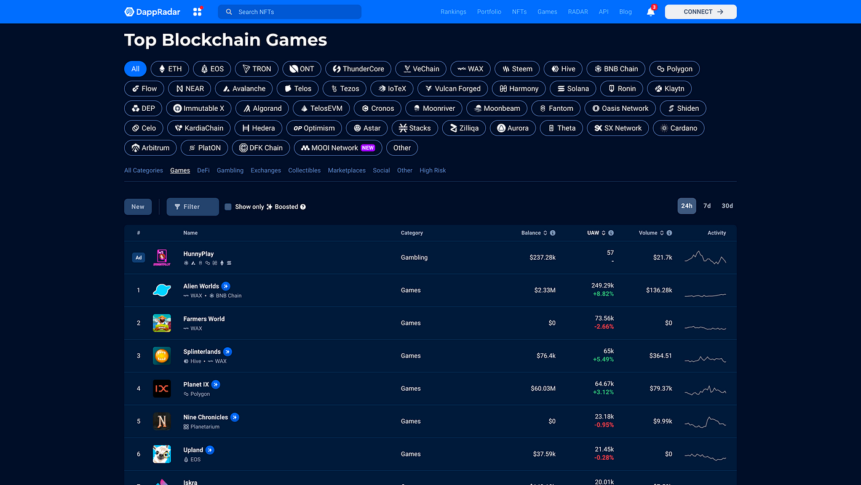Enable Show only Boosted checkbox
This screenshot has width=861, height=485.
point(228,207)
